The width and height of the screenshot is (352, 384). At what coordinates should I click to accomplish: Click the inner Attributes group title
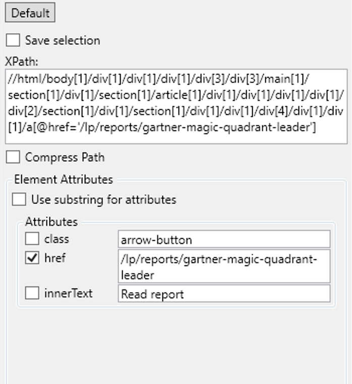click(x=51, y=222)
